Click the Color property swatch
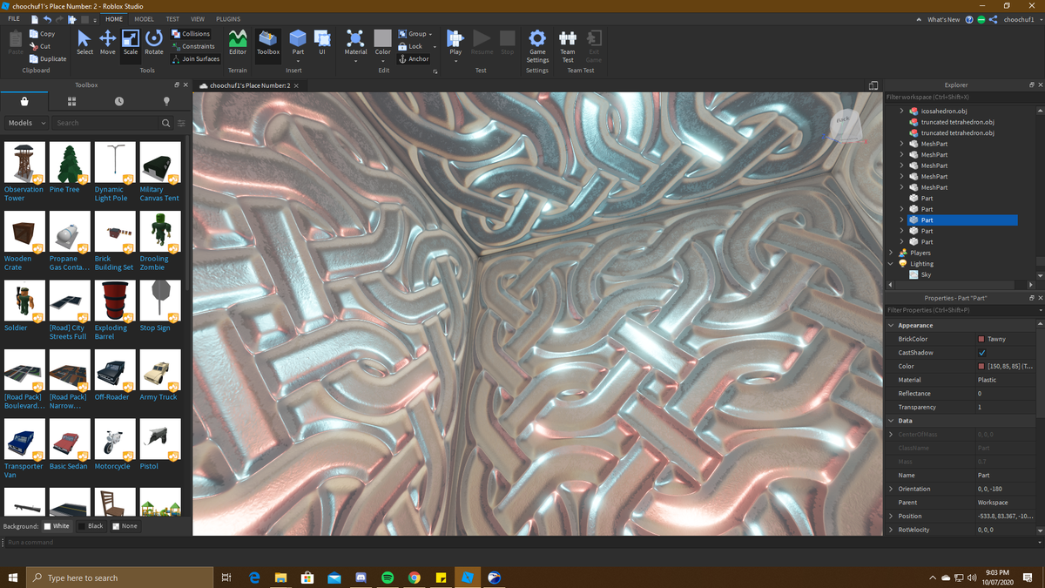Screen dimensions: 1045x588 point(981,366)
